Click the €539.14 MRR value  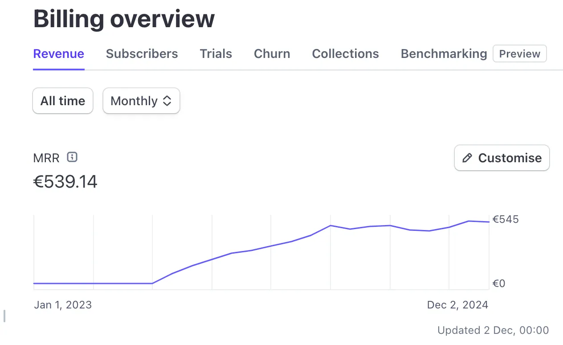(65, 182)
